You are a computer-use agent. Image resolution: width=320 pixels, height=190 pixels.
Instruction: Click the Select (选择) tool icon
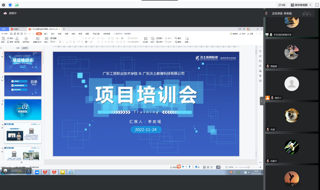(x=187, y=39)
